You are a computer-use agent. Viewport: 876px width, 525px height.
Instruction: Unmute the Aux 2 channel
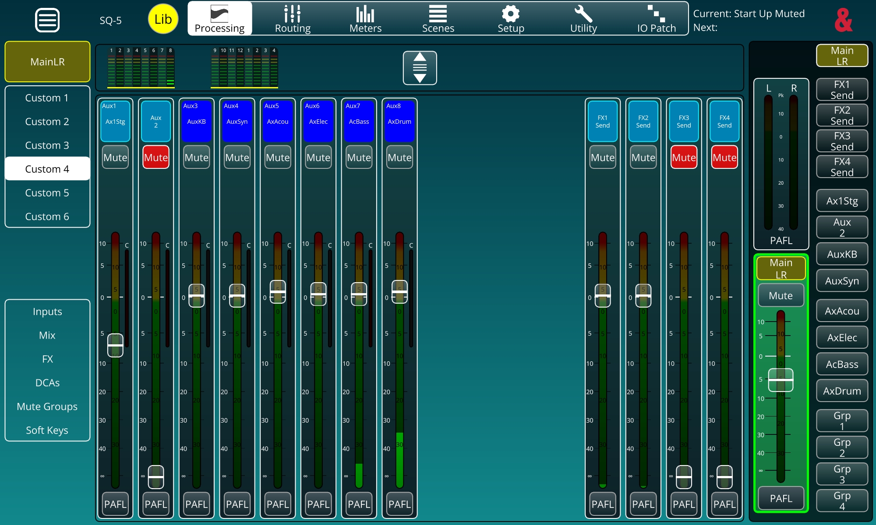[x=155, y=157]
